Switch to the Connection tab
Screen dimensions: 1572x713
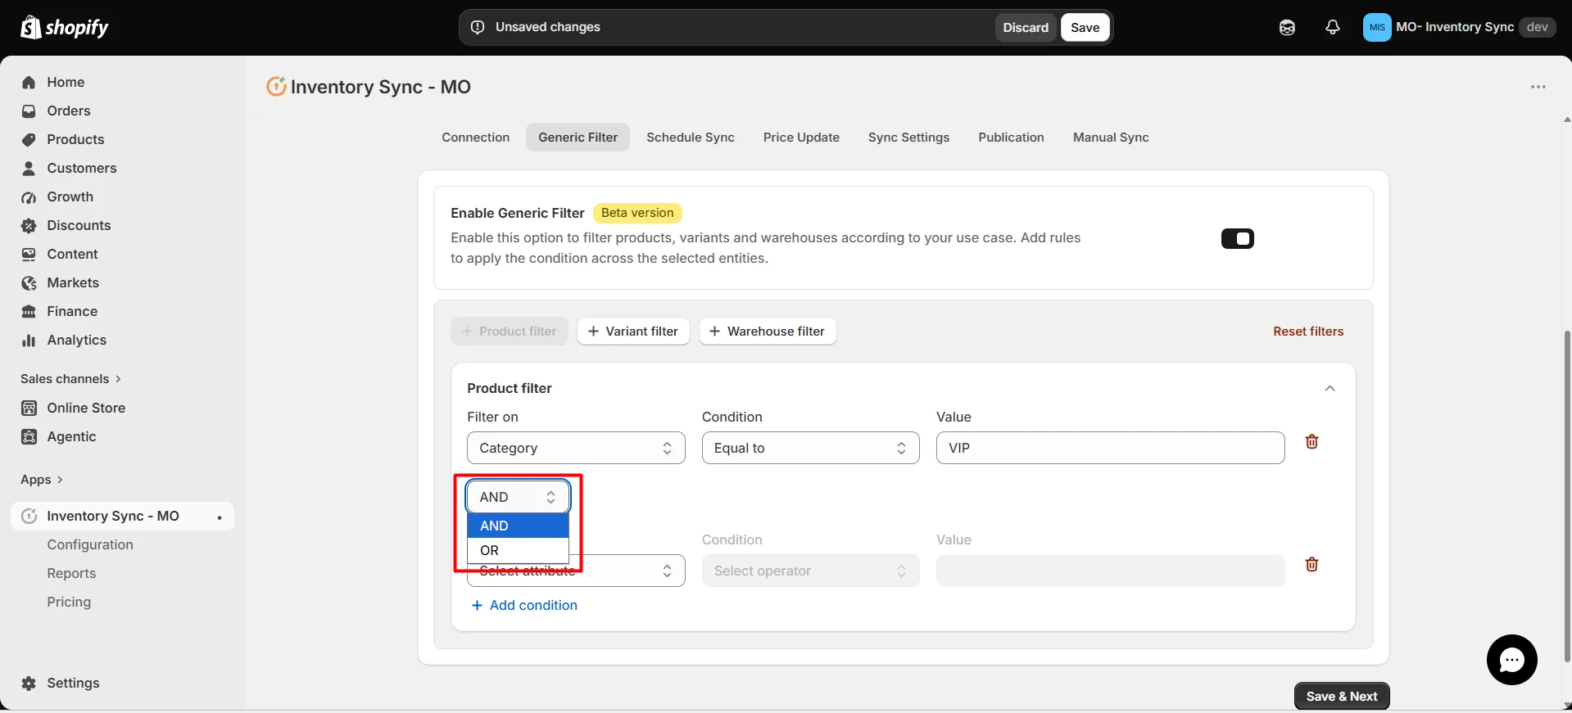475,138
